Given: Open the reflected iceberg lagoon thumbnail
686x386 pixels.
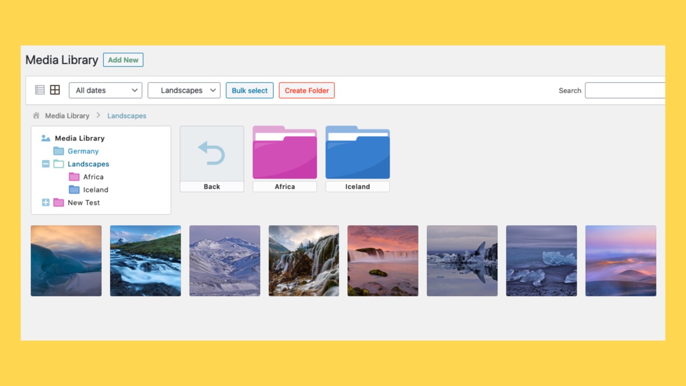Looking at the screenshot, I should tap(462, 261).
